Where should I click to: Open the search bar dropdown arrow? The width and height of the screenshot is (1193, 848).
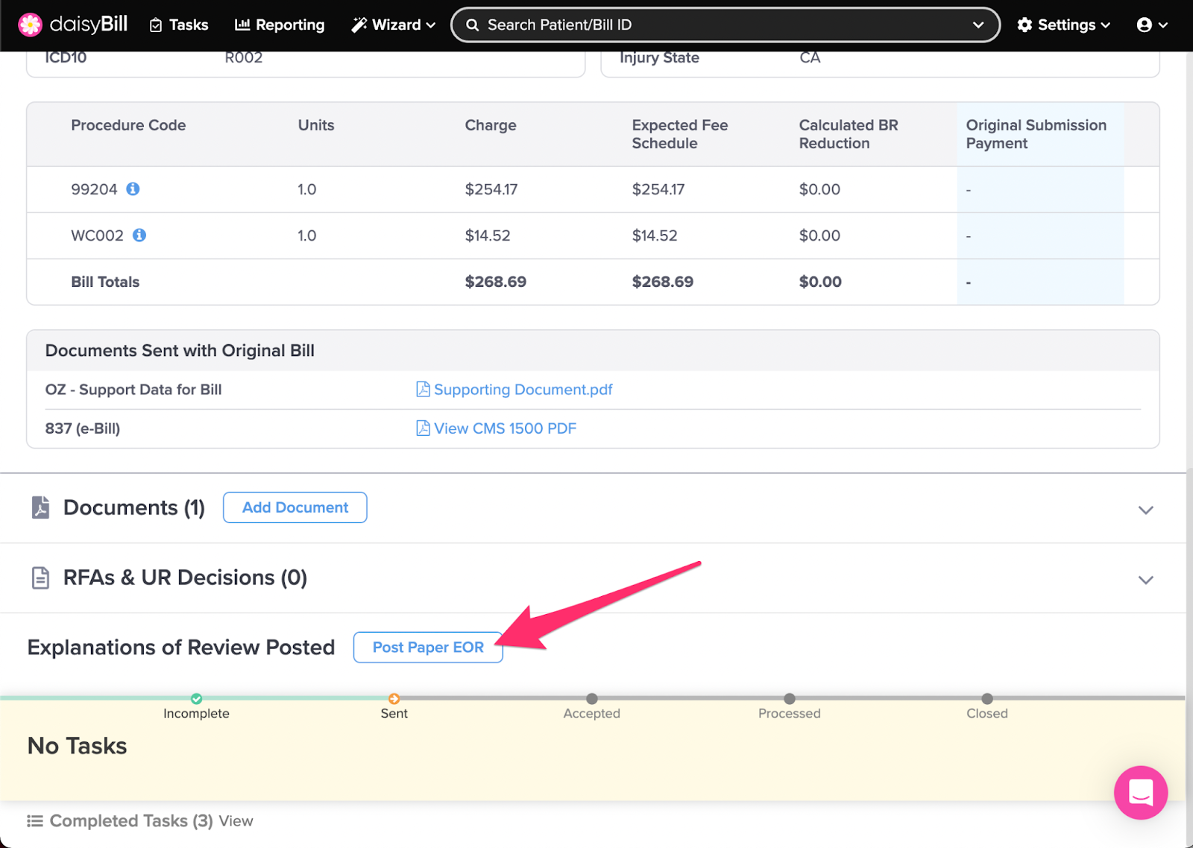pyautogui.click(x=978, y=25)
